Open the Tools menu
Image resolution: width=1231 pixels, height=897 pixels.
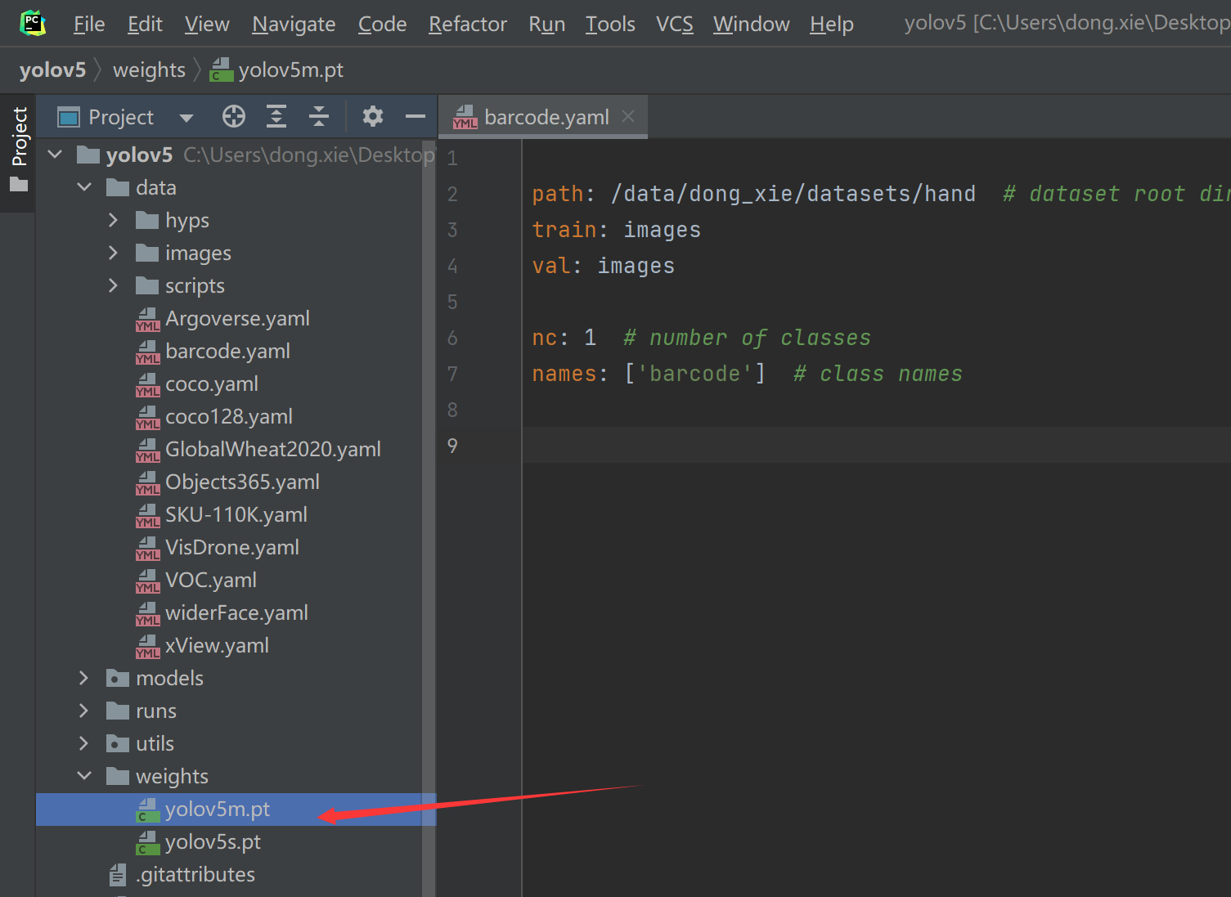[610, 25]
